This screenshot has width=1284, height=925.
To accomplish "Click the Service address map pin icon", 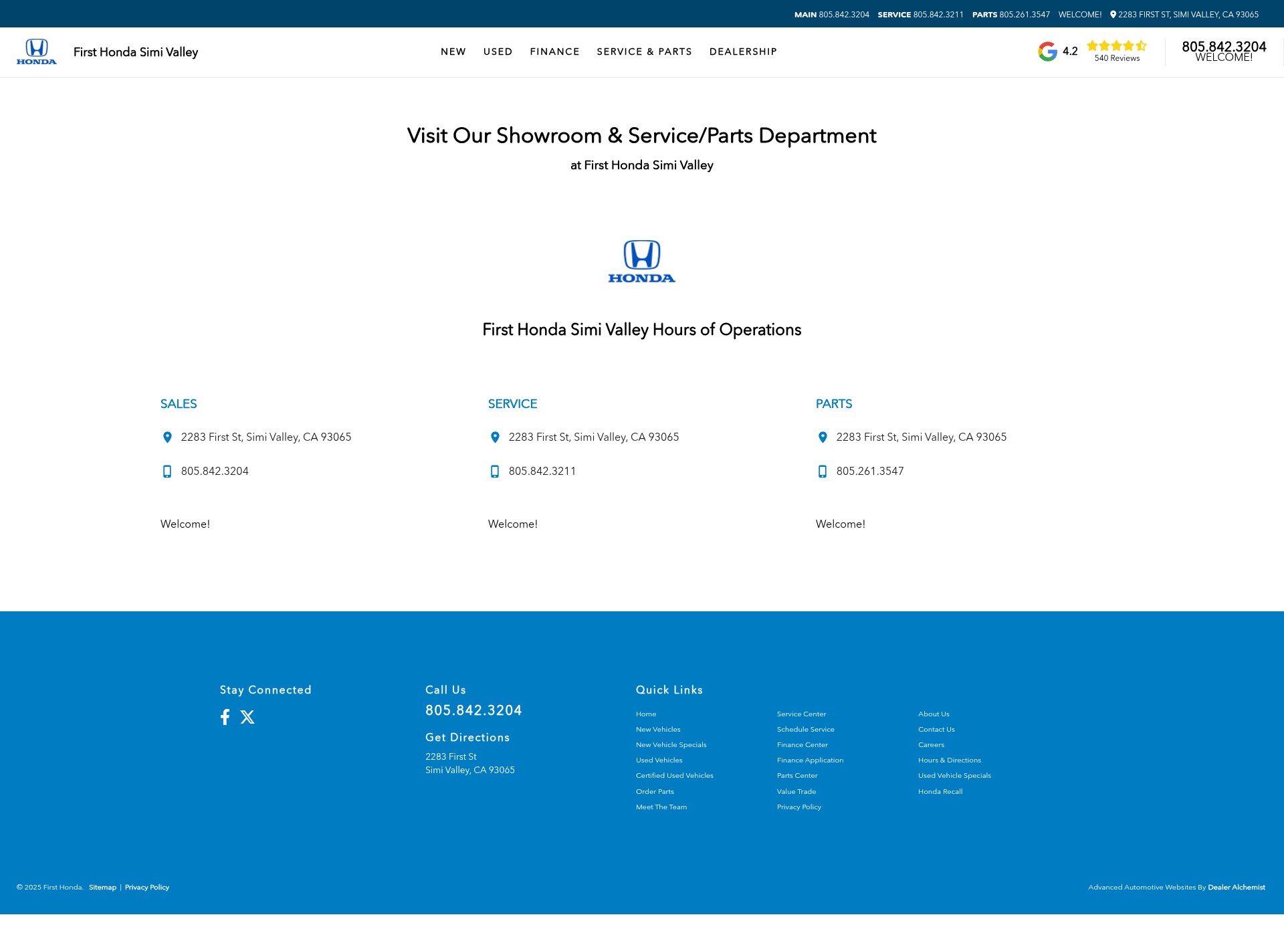I will pos(495,437).
